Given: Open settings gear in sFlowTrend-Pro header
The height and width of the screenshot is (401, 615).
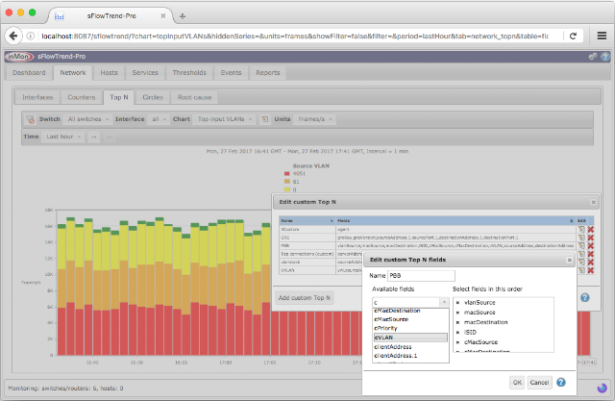Looking at the screenshot, I should coord(593,57).
